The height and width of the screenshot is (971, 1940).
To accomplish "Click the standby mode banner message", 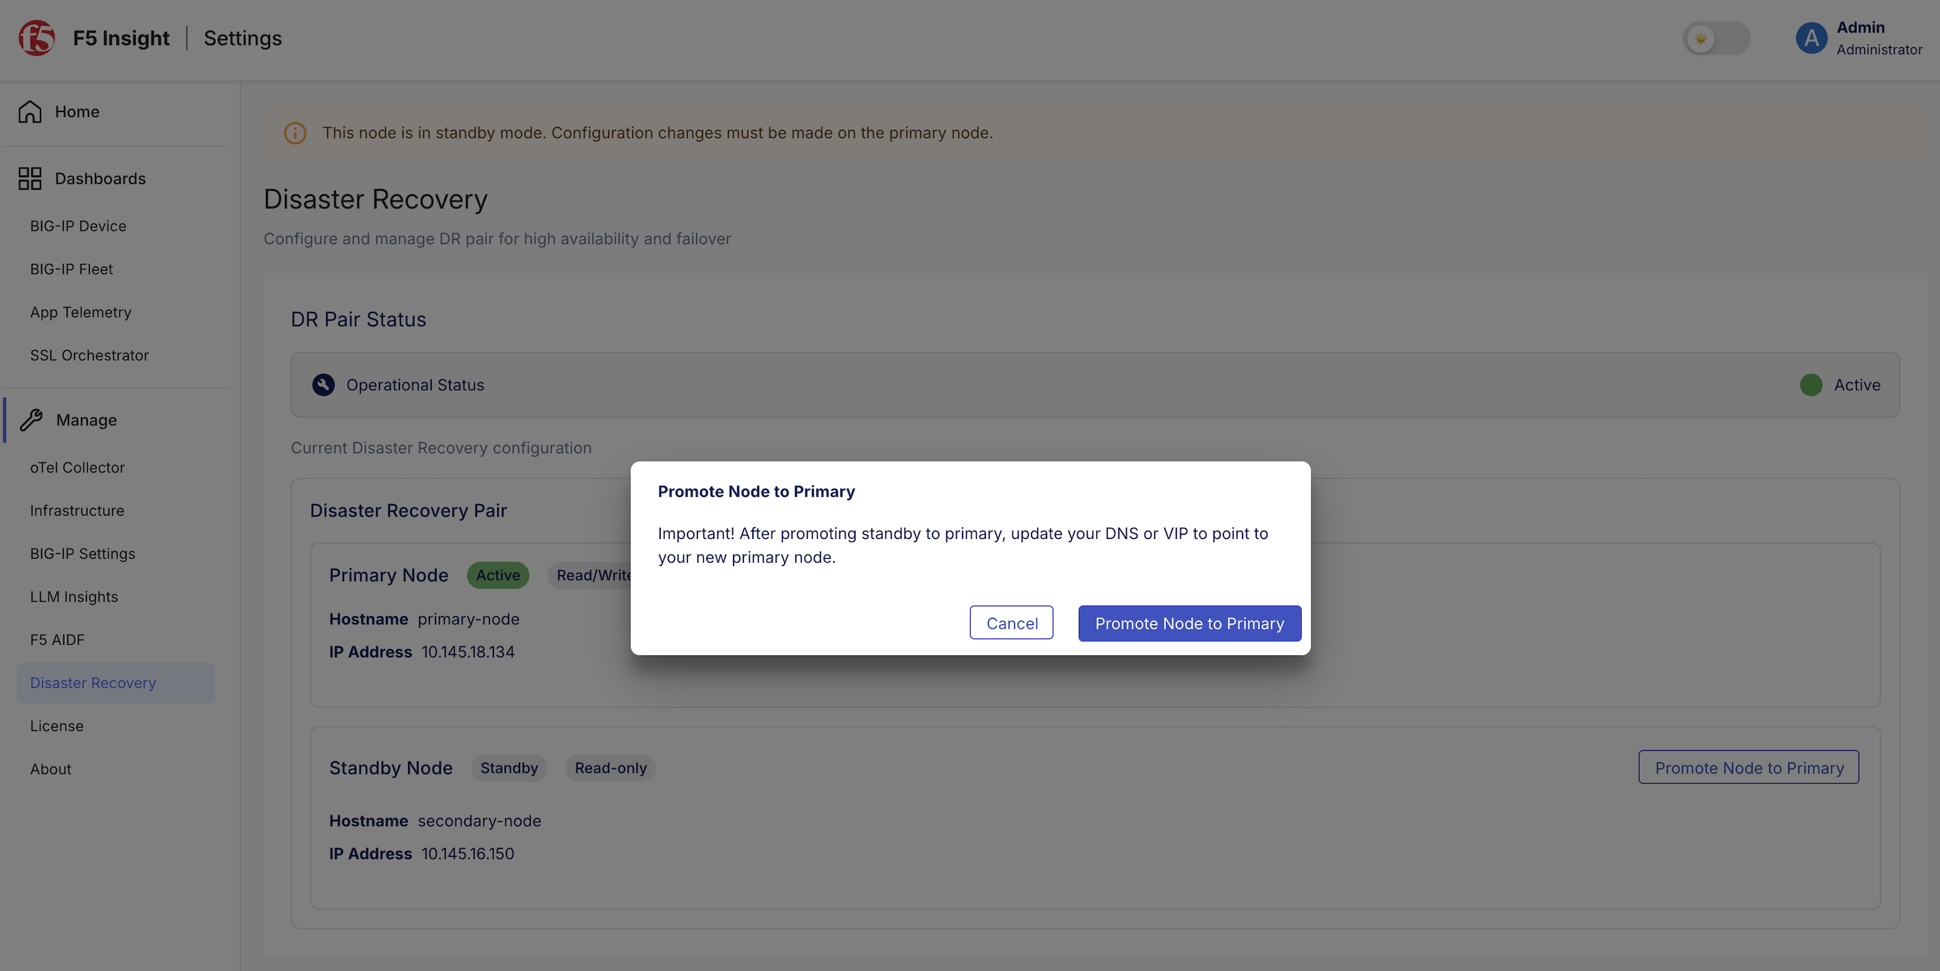I will 658,133.
